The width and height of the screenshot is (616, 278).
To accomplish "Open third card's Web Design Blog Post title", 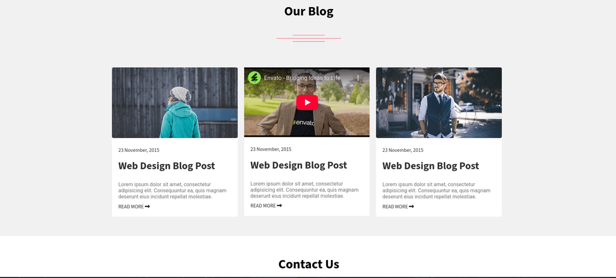I will pyautogui.click(x=431, y=166).
